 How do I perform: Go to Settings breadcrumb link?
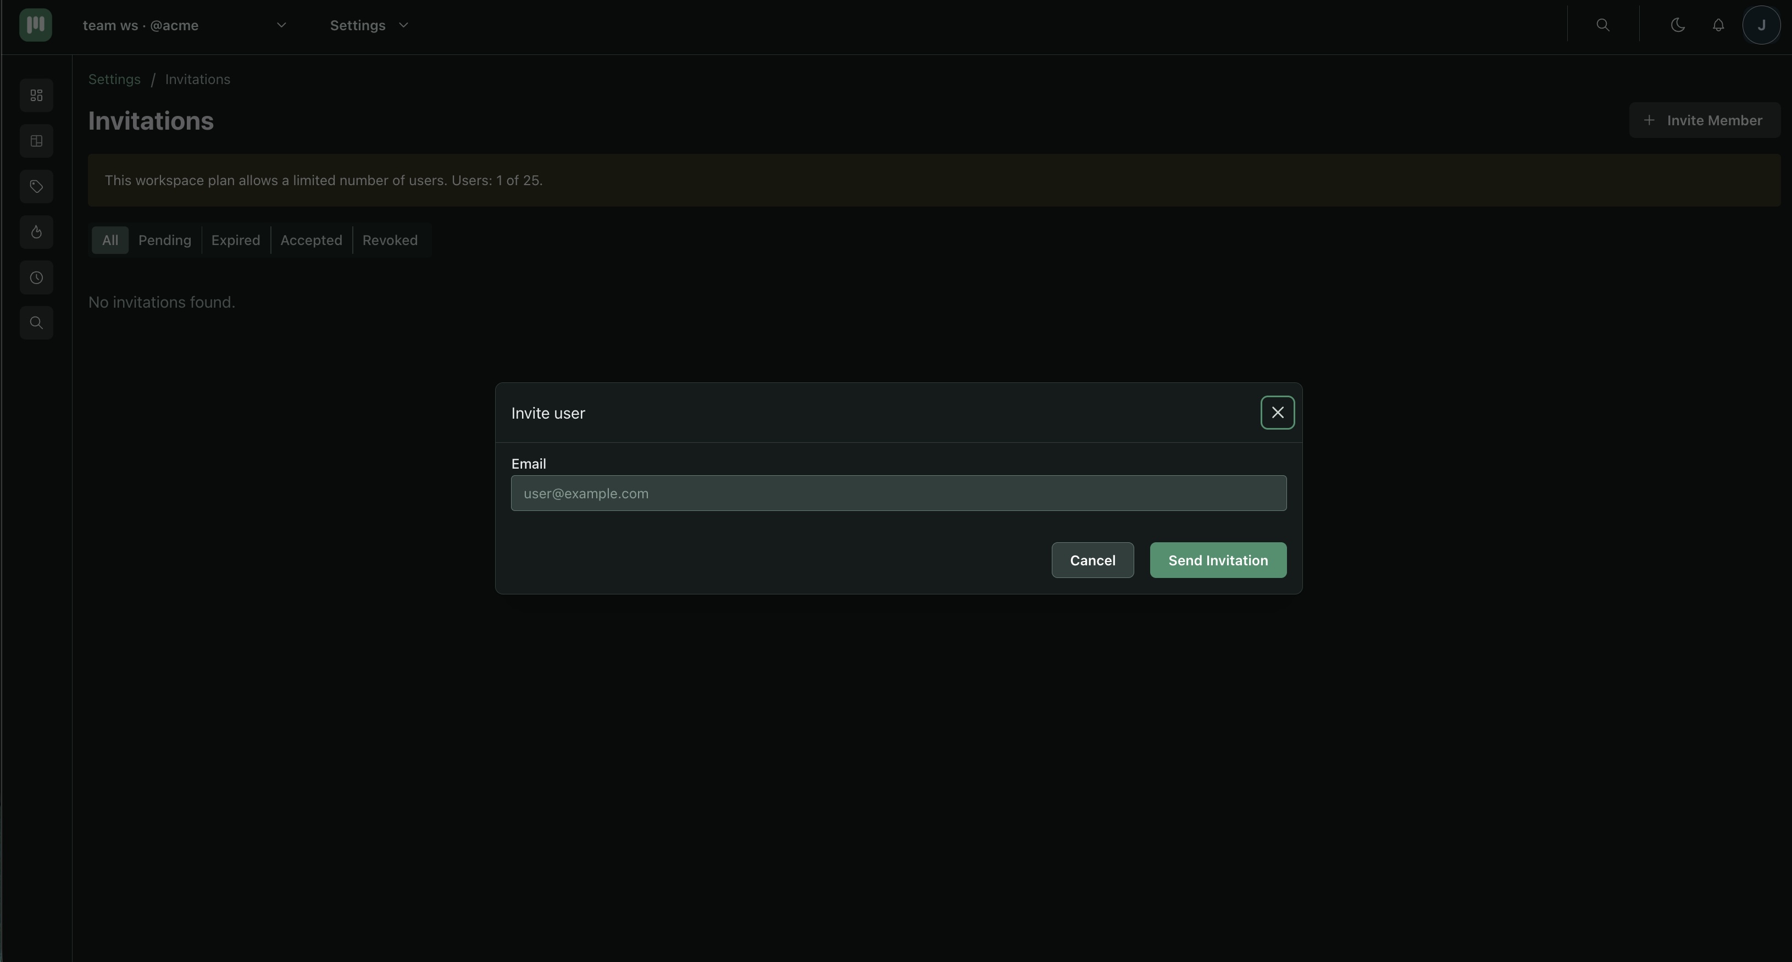pyautogui.click(x=114, y=79)
